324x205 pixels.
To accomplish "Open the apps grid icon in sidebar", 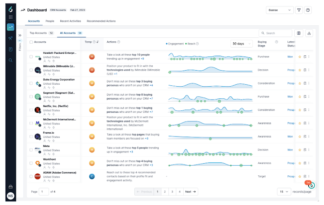I will click(x=10, y=17).
